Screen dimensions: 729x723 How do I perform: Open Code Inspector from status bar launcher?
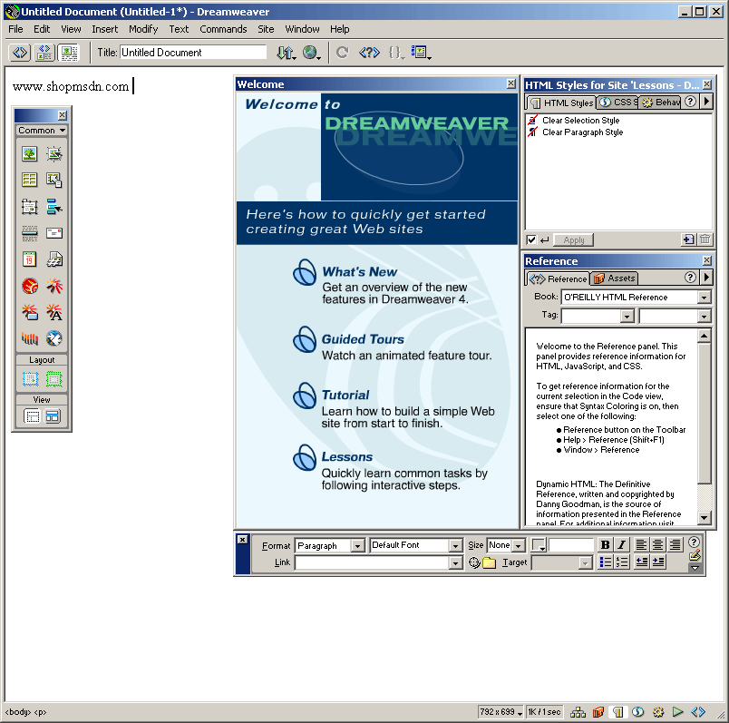point(698,712)
